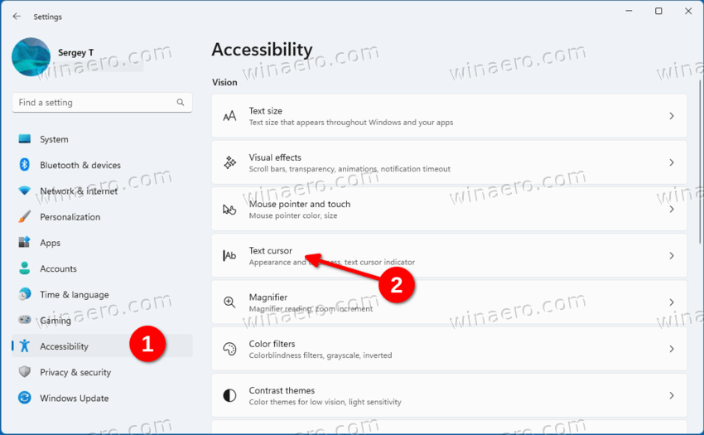
Task: Open Apps settings page
Action: 50,243
